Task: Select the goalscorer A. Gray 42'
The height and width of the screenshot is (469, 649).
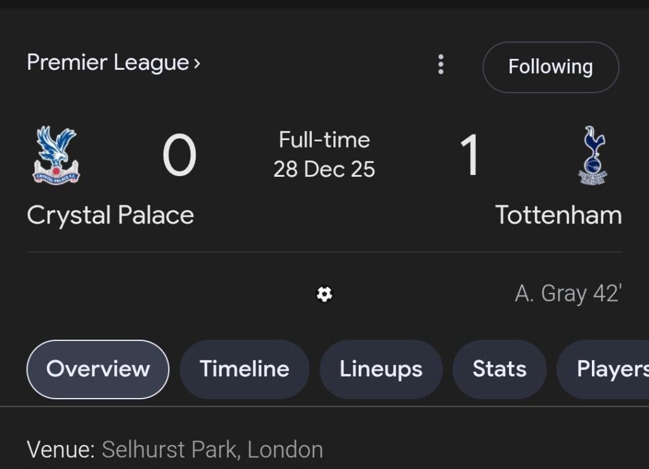Action: pyautogui.click(x=569, y=293)
